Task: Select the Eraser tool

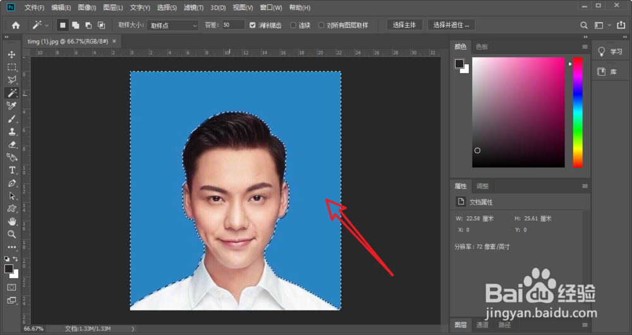Action: [x=11, y=144]
